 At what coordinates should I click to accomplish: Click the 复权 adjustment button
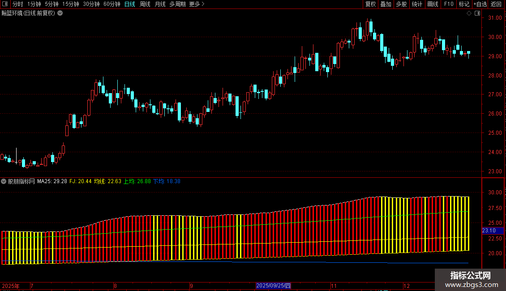point(370,4)
